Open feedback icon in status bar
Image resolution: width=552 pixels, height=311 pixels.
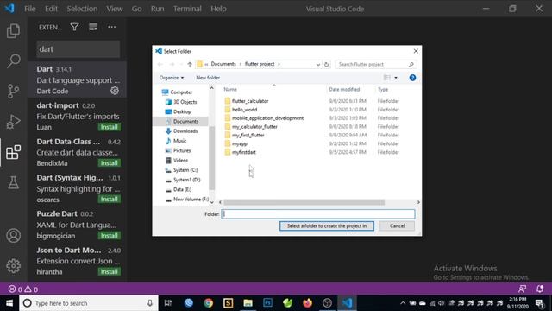tap(522, 289)
